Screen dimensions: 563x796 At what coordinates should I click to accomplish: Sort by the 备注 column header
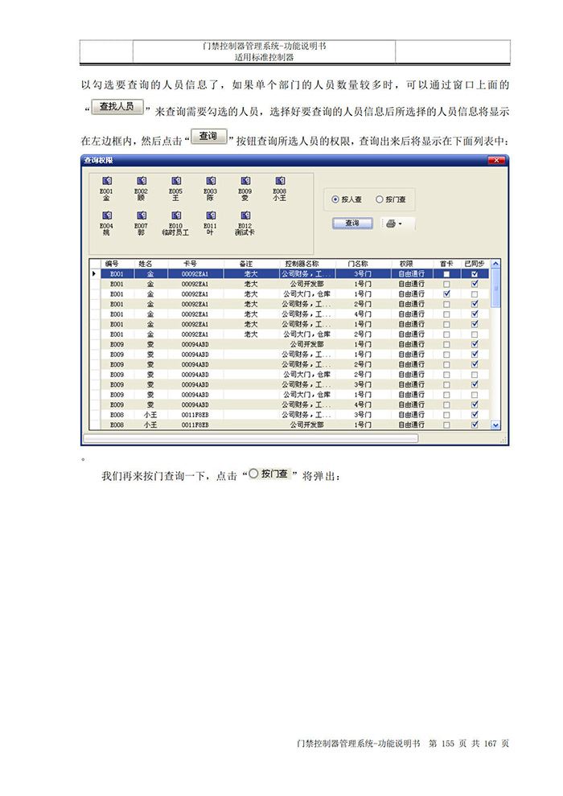246,264
